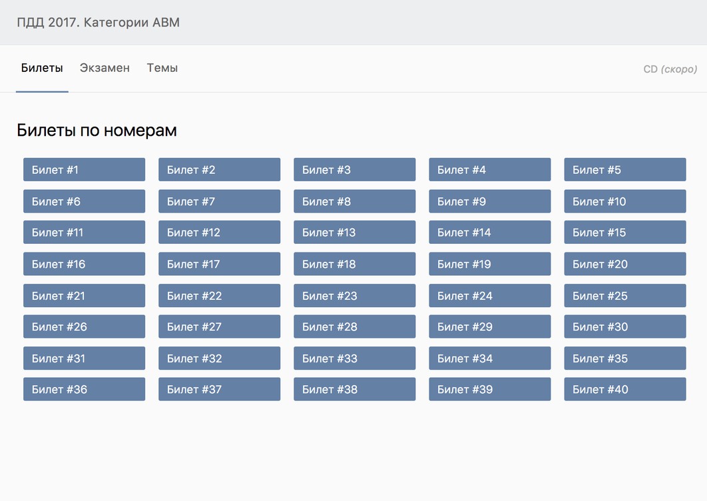Open Билет #1
The height and width of the screenshot is (501, 707).
tap(84, 170)
